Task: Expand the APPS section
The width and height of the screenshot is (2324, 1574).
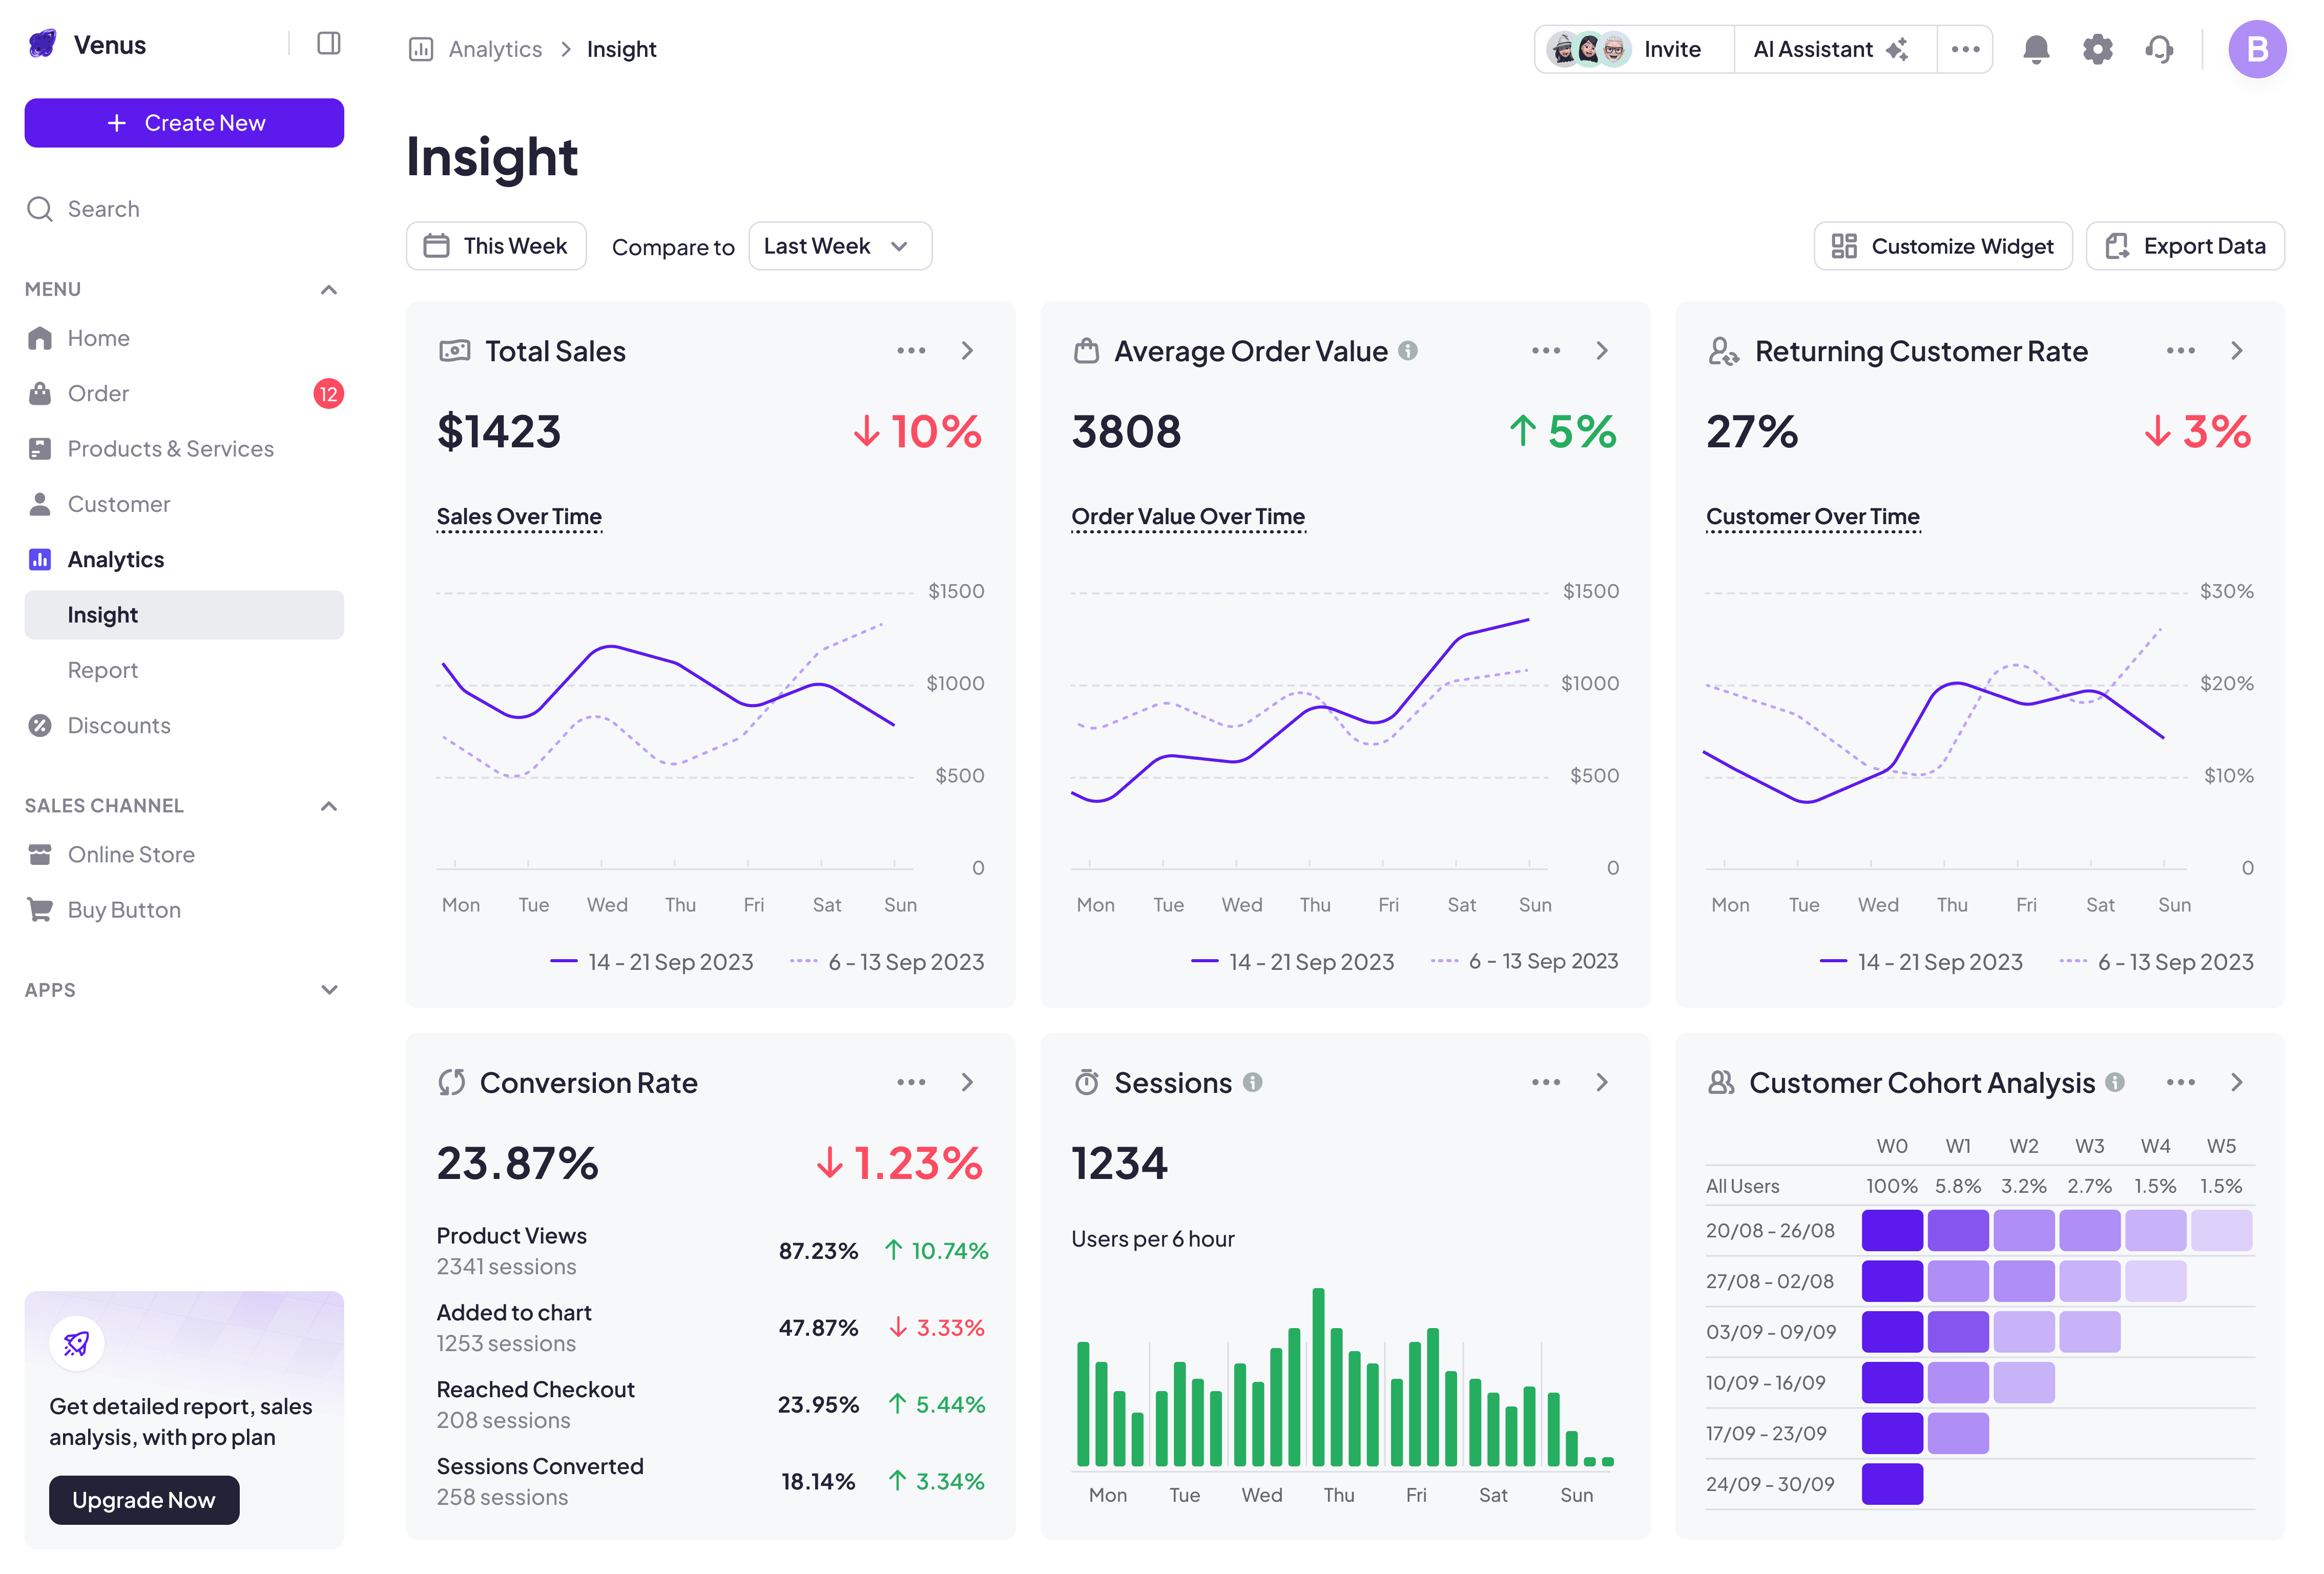Action: (328, 990)
